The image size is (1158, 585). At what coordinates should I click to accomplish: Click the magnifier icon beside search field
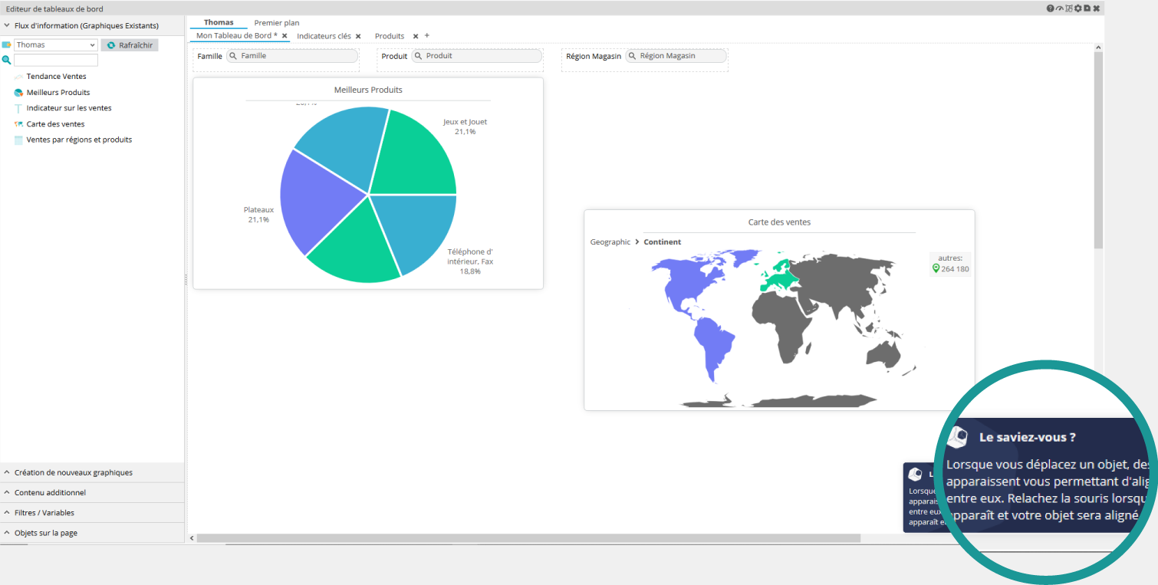click(7, 60)
